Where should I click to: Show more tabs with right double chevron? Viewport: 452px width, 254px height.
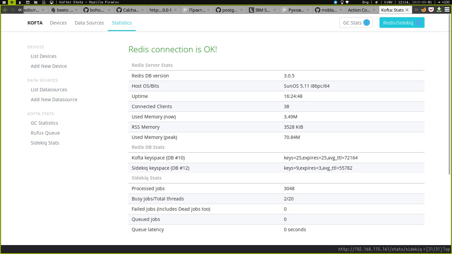click(x=416, y=10)
